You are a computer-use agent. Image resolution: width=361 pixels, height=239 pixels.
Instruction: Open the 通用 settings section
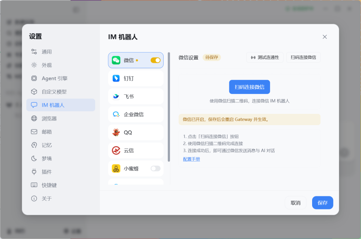click(x=61, y=52)
